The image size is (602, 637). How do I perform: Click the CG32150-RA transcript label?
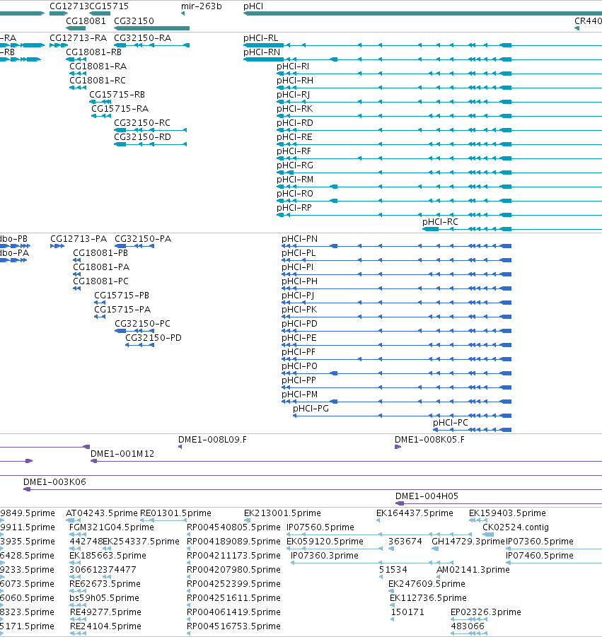143,38
